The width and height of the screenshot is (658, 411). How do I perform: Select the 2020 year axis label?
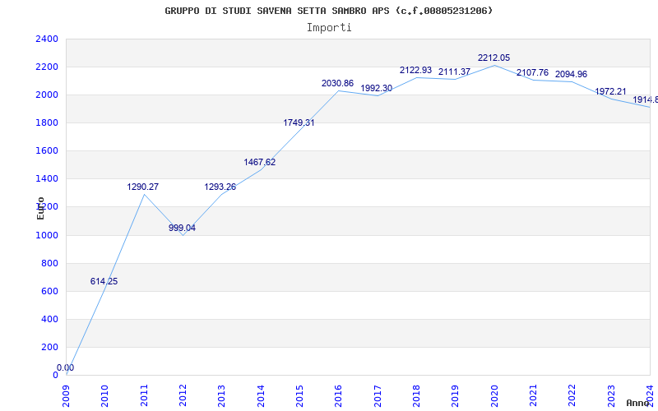(494, 396)
